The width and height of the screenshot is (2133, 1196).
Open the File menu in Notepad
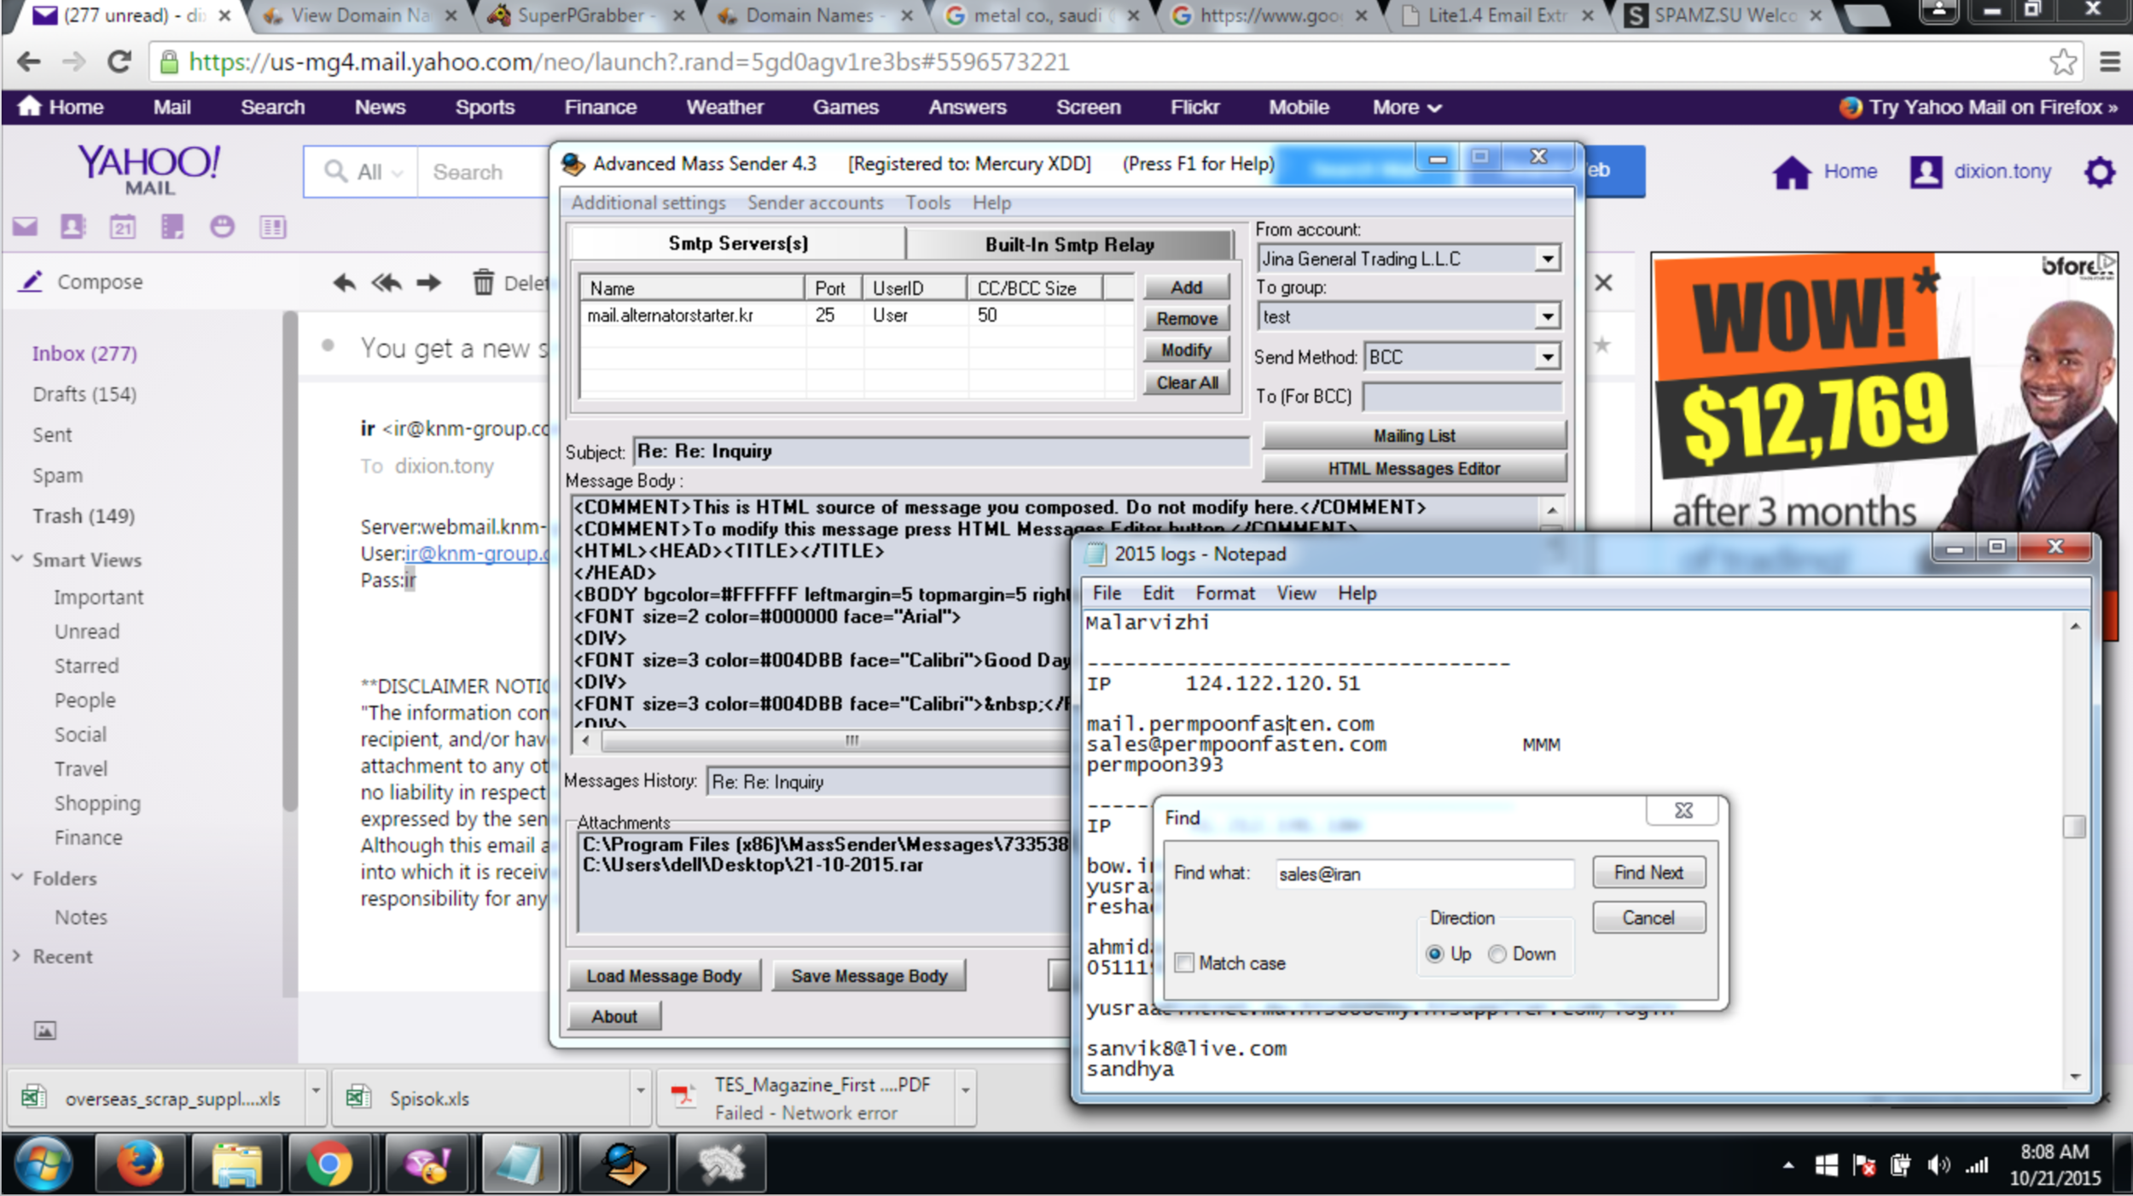pyautogui.click(x=1107, y=594)
